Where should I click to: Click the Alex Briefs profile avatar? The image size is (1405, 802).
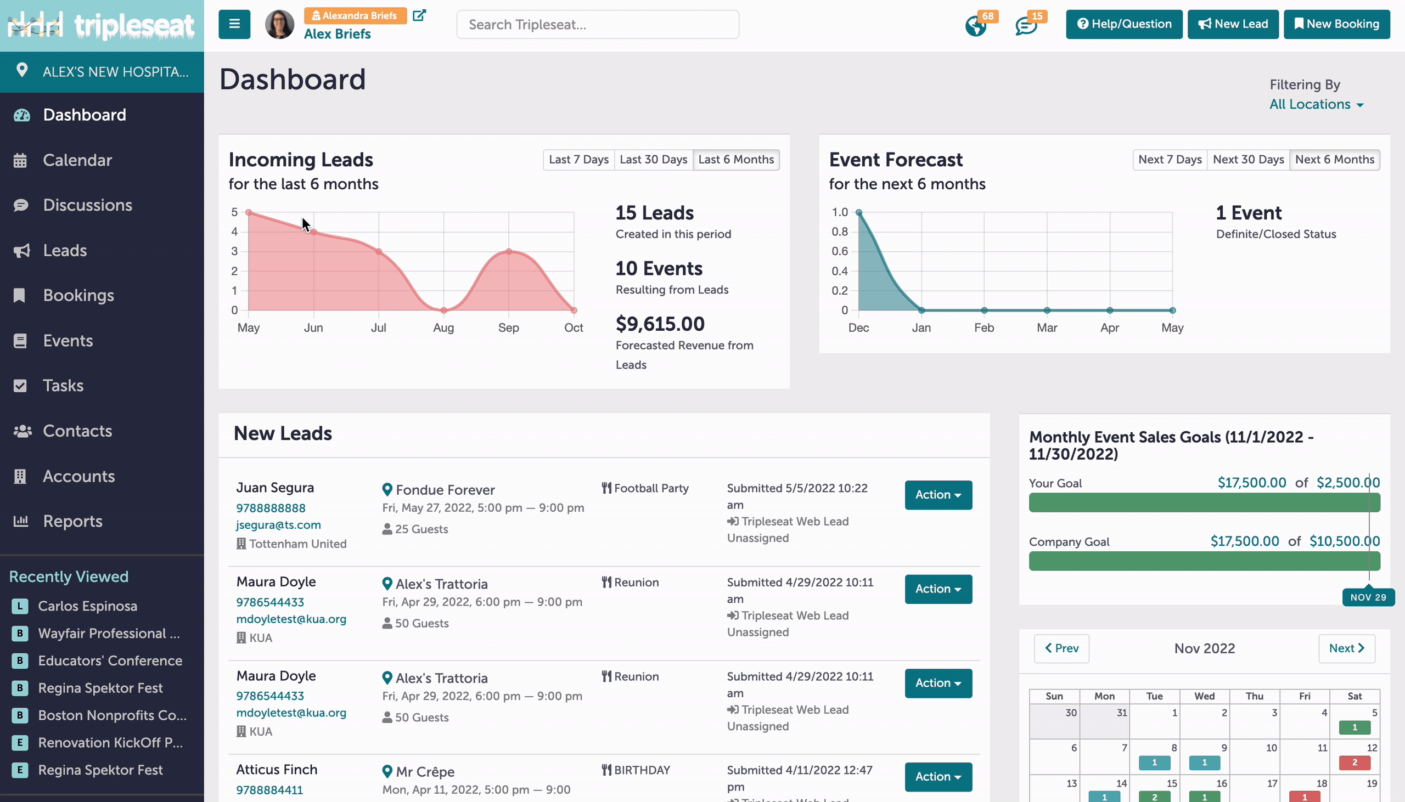(x=279, y=24)
